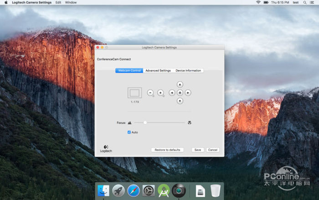Screen dimensions: 319x200
Task: Tilt the camera down with down arrow
Action: [180, 100]
